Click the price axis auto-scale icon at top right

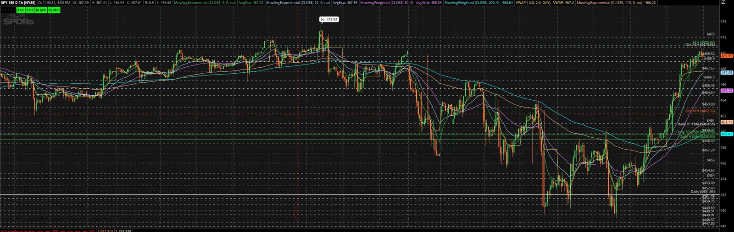pyautogui.click(x=723, y=2)
